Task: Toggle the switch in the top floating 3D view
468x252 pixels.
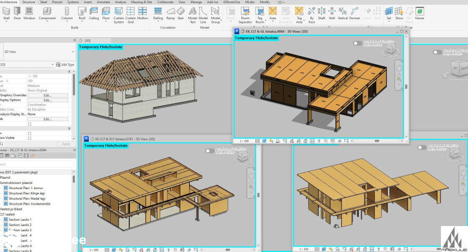Action: coord(357,44)
